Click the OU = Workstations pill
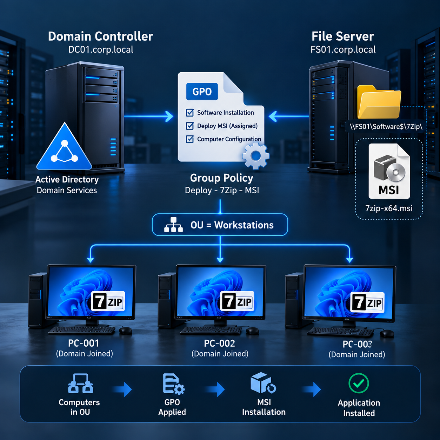This screenshot has width=440, height=440. [220, 225]
